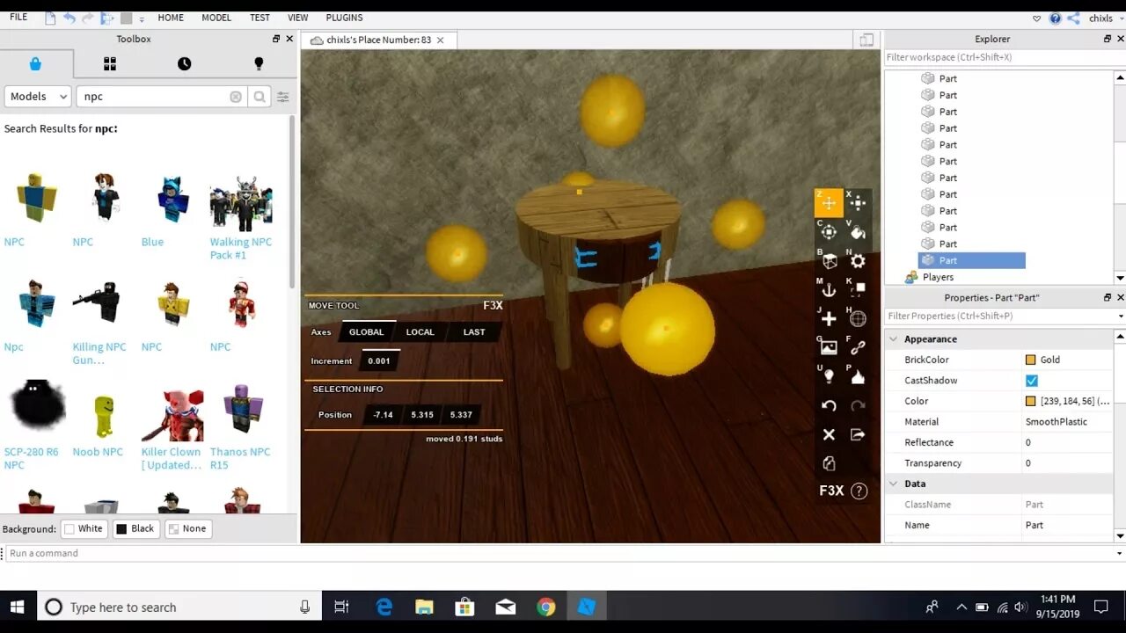Select the F3X Move tool

tap(829, 203)
